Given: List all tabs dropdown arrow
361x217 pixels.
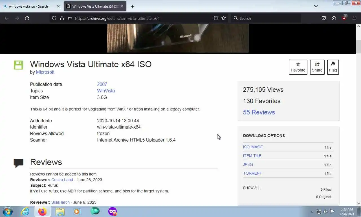Looking at the screenshot, I should click(316, 6).
